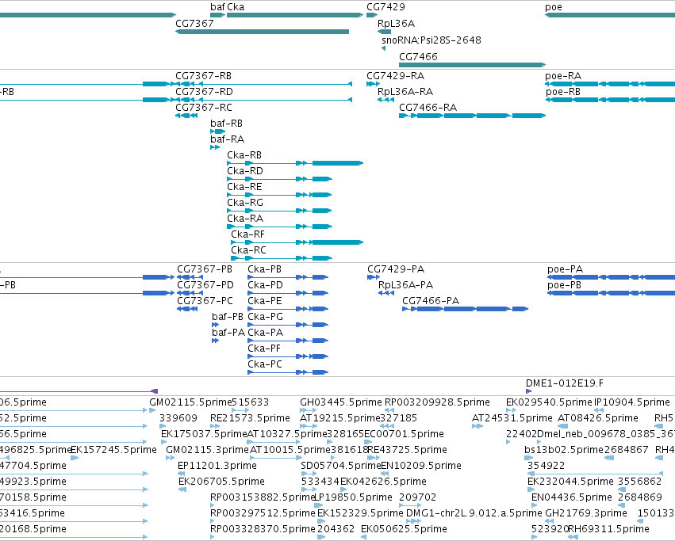The height and width of the screenshot is (541, 675).
Task: Click the Cka-PE protein
Action: pos(288,309)
